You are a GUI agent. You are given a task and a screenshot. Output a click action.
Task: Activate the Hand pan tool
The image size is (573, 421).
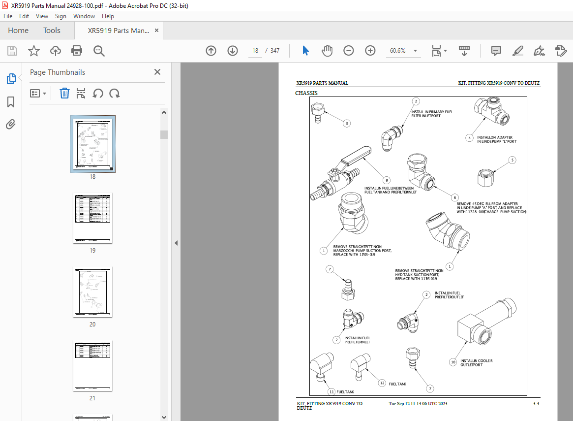327,51
